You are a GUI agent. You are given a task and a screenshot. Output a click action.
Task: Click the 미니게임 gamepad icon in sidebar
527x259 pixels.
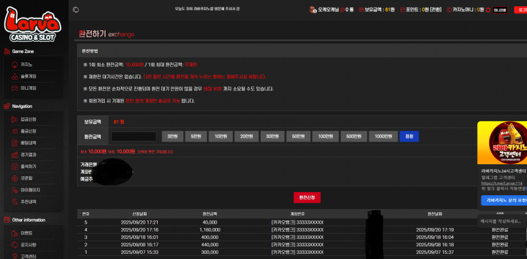pyautogui.click(x=15, y=88)
